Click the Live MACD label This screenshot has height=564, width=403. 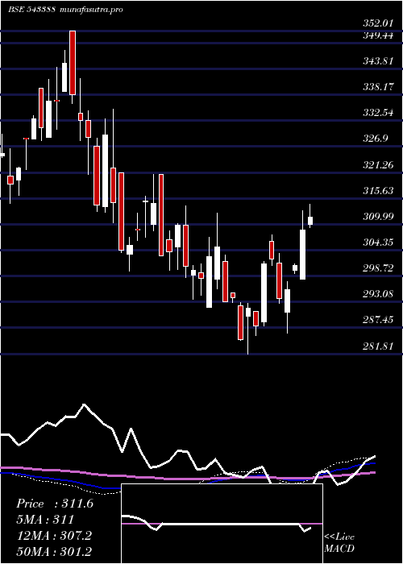(339, 542)
